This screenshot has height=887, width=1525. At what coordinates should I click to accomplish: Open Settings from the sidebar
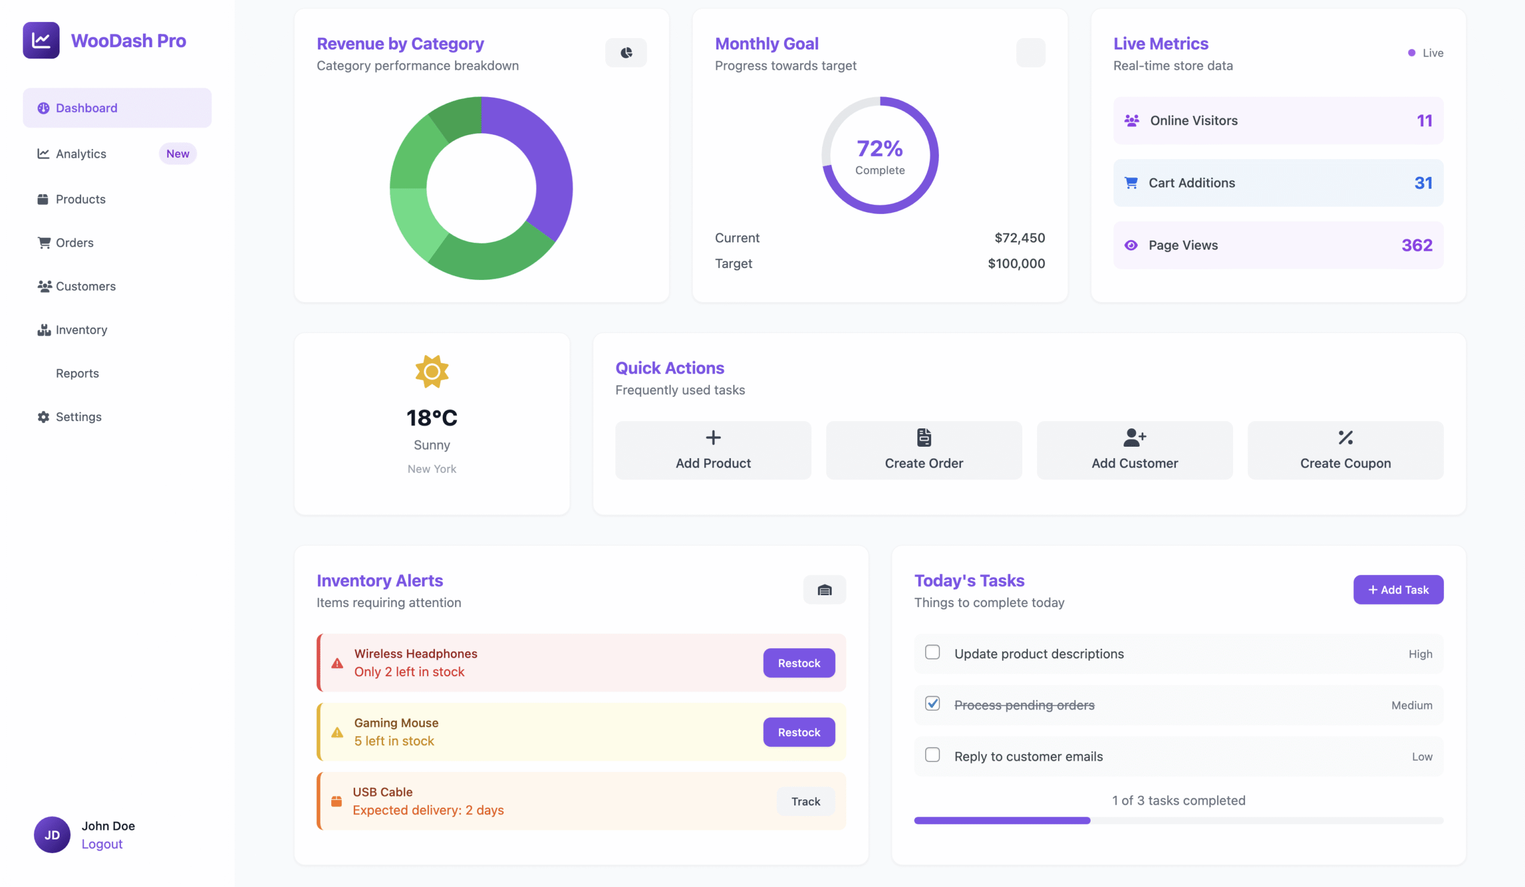coord(79,417)
